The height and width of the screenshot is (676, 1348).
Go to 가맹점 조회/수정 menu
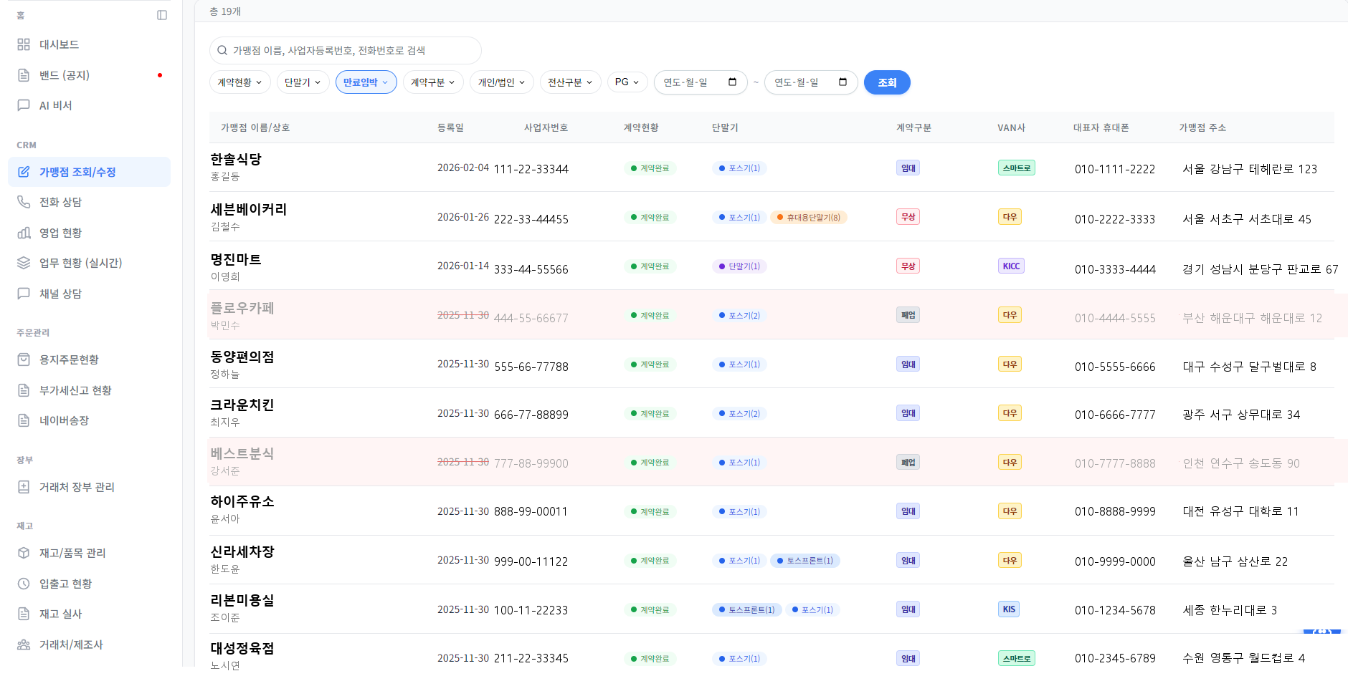pos(77,172)
